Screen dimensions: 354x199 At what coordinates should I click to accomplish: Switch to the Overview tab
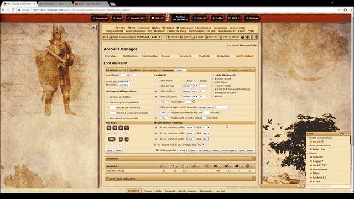coord(111,56)
